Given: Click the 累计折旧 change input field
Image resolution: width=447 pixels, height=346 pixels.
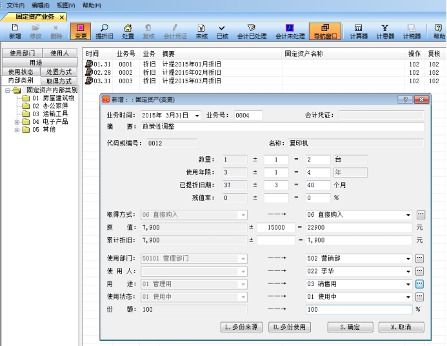Looking at the screenshot, I should pyautogui.click(x=276, y=240).
